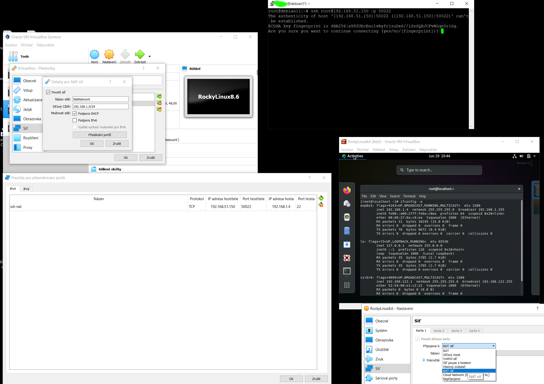Open Software store icon in dock
Screen dimensions: 544x384
click(x=347, y=244)
